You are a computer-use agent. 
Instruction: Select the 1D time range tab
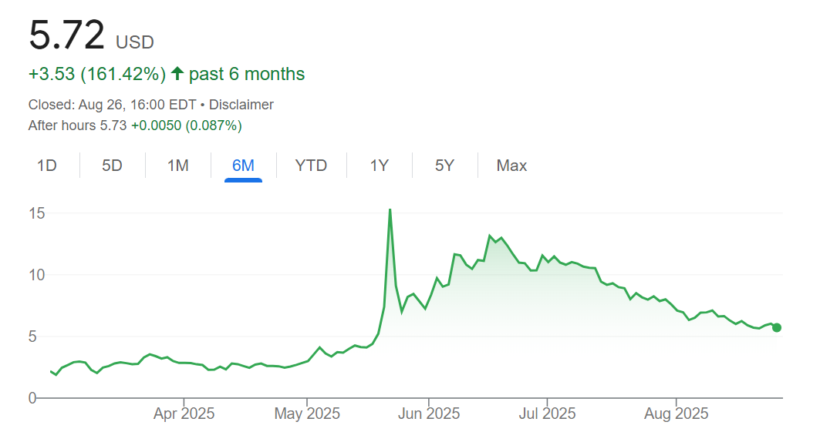(x=47, y=166)
